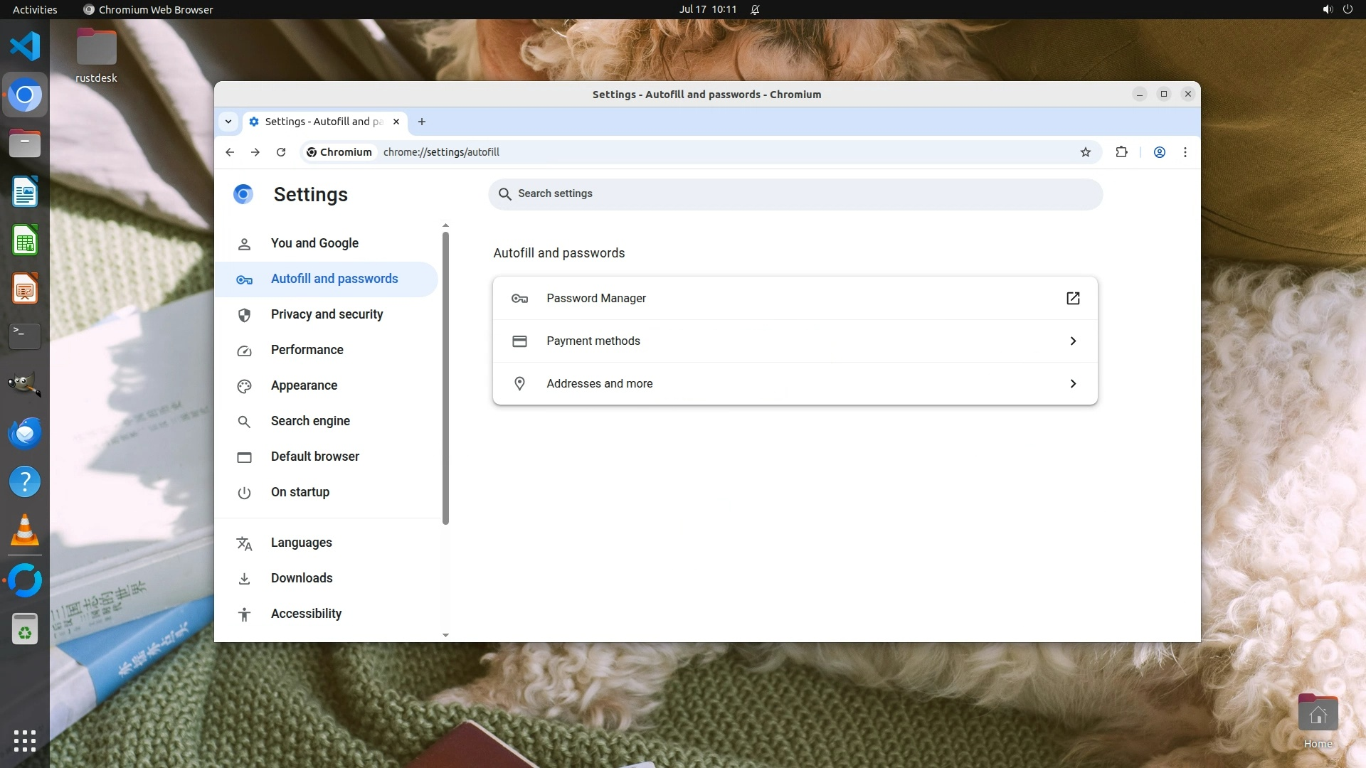Expand Payment methods chevron arrow

coord(1073,341)
